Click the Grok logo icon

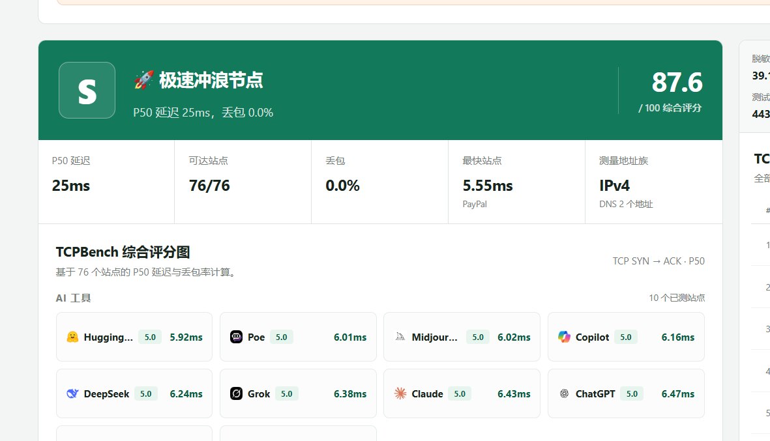(236, 393)
